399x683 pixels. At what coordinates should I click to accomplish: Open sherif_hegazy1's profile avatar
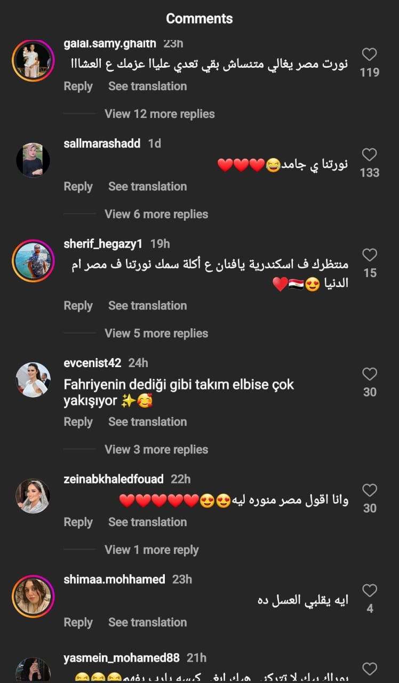coord(33,261)
